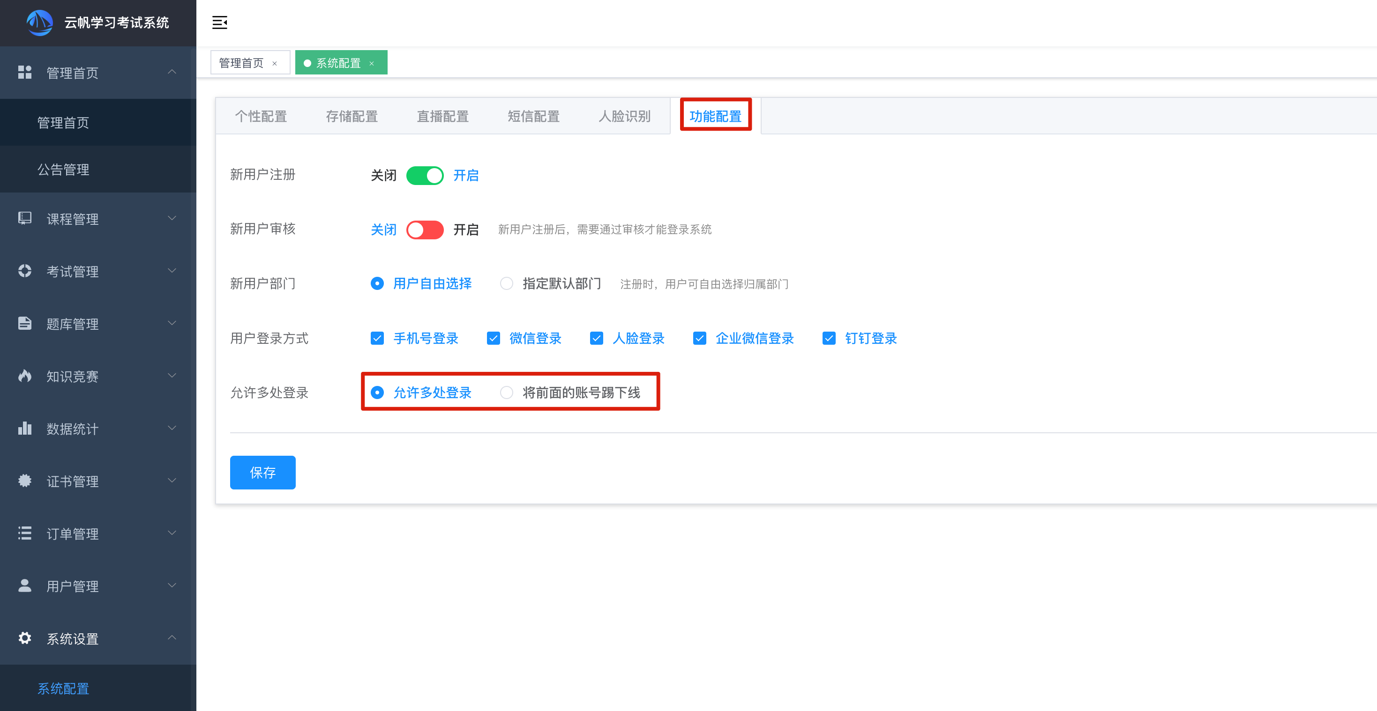Screen dimensions: 1377x711
Task: Switch to the 个性配置 tab
Action: 262,116
